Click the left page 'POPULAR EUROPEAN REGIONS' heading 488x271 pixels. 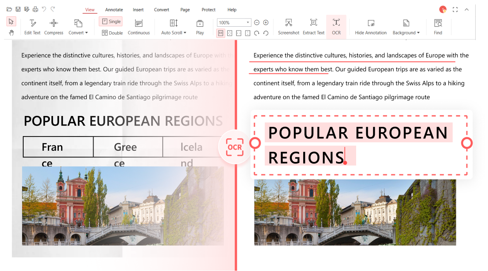tap(123, 121)
